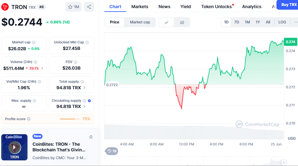Click Circulating supply info icon
The width and height of the screenshot is (298, 166).
tap(84, 101)
